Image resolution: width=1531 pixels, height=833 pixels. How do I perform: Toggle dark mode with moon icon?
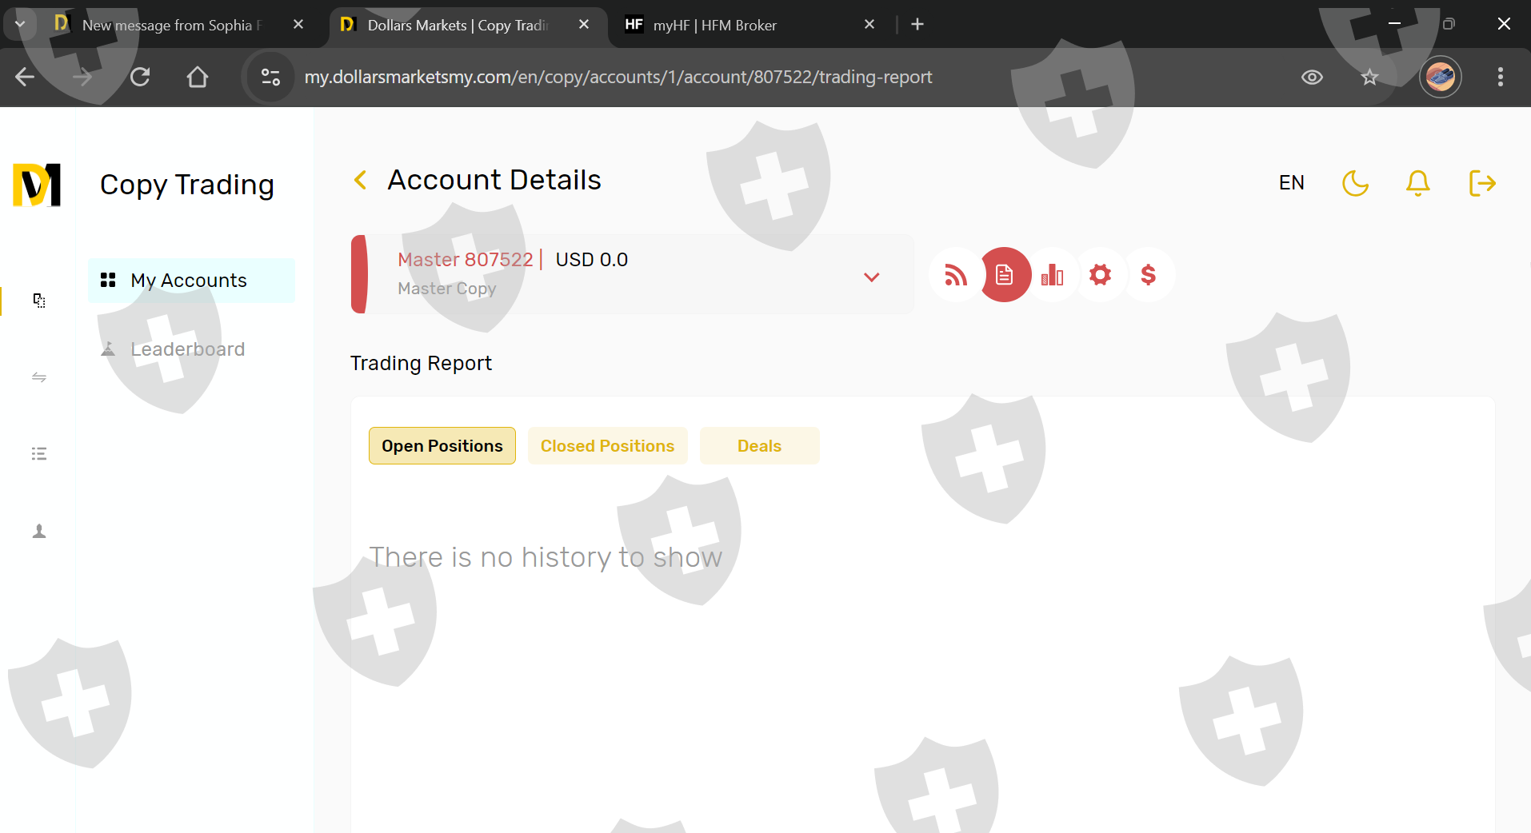click(1355, 183)
